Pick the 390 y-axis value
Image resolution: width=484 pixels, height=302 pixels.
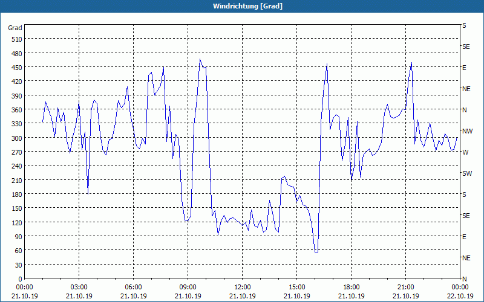17,95
